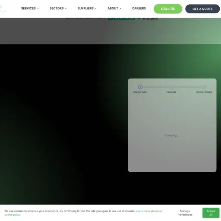
Task: Expand the About chevron arrow
Action: tap(120, 8)
